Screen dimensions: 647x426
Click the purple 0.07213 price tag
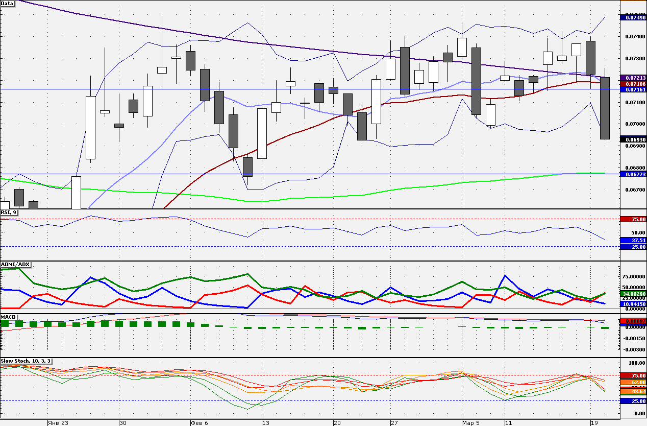pos(633,78)
